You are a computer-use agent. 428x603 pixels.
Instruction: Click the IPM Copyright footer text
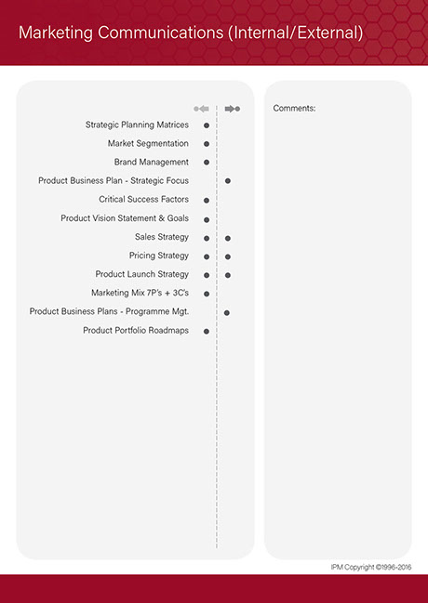click(x=371, y=568)
